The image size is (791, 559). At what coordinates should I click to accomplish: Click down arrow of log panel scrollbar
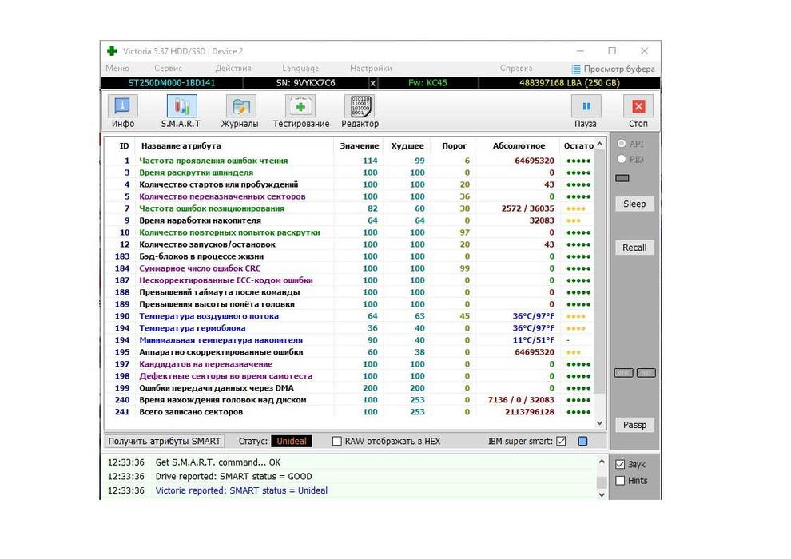(x=602, y=494)
